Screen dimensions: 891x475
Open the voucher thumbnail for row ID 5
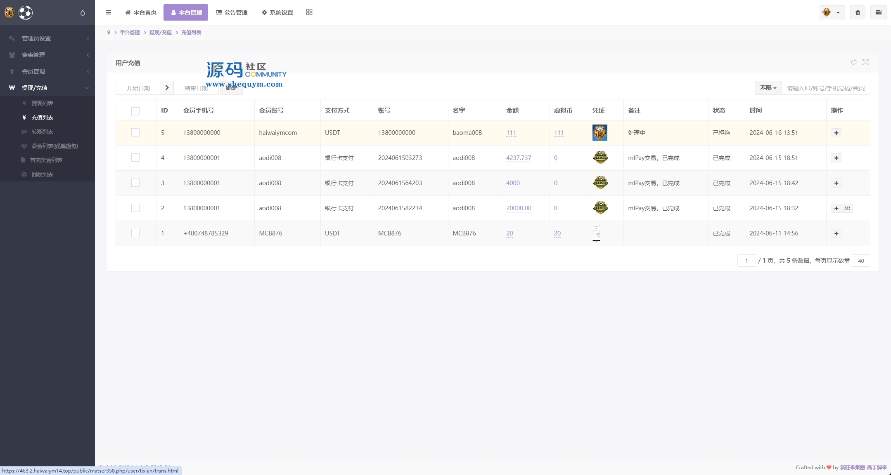tap(600, 133)
